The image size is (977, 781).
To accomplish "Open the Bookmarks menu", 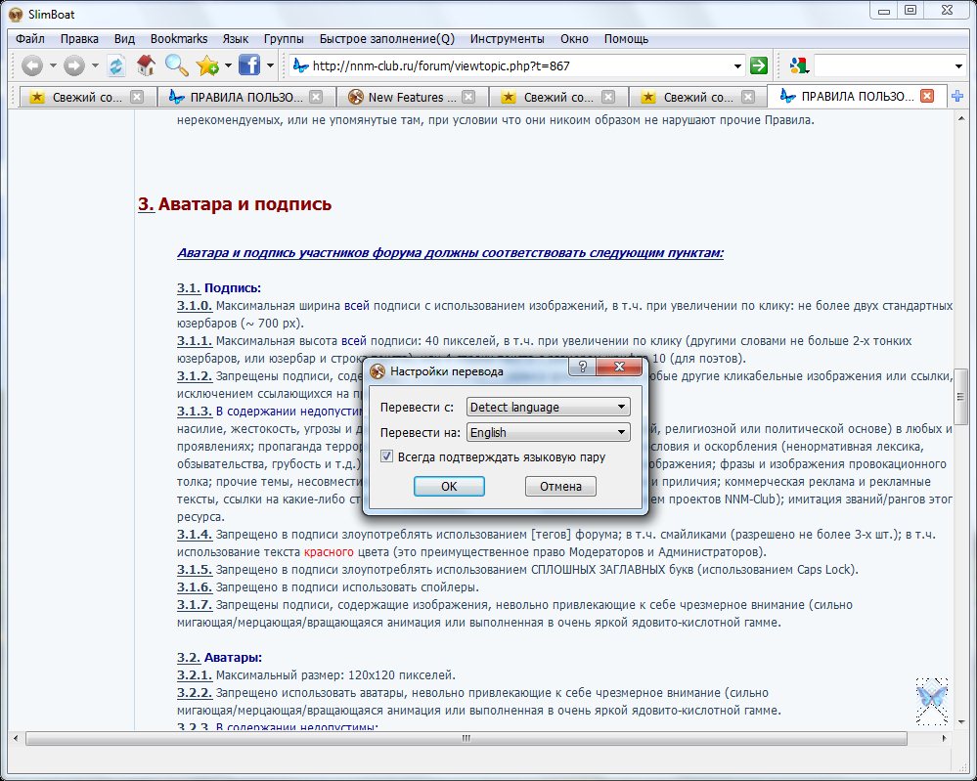I will [179, 39].
